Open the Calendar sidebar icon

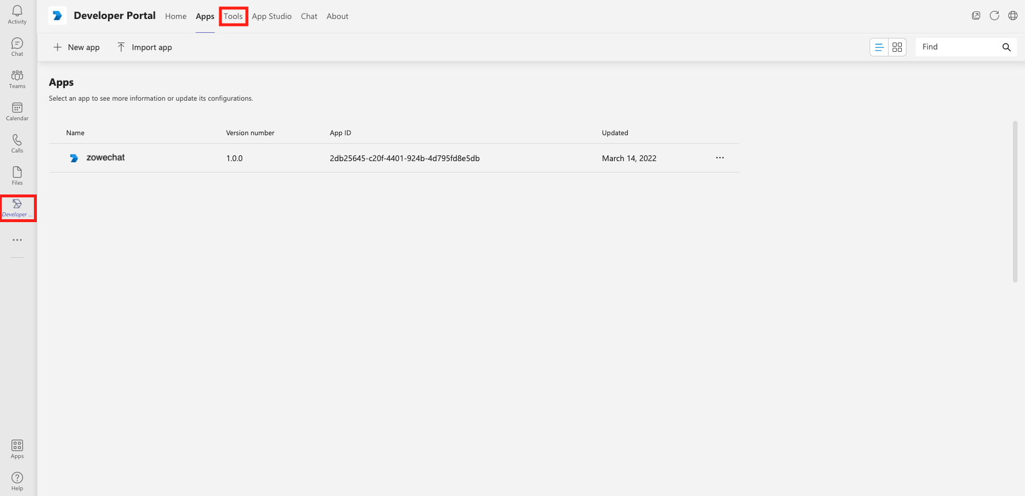pyautogui.click(x=17, y=112)
